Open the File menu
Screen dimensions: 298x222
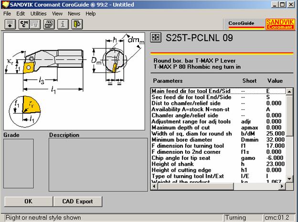point(7,14)
